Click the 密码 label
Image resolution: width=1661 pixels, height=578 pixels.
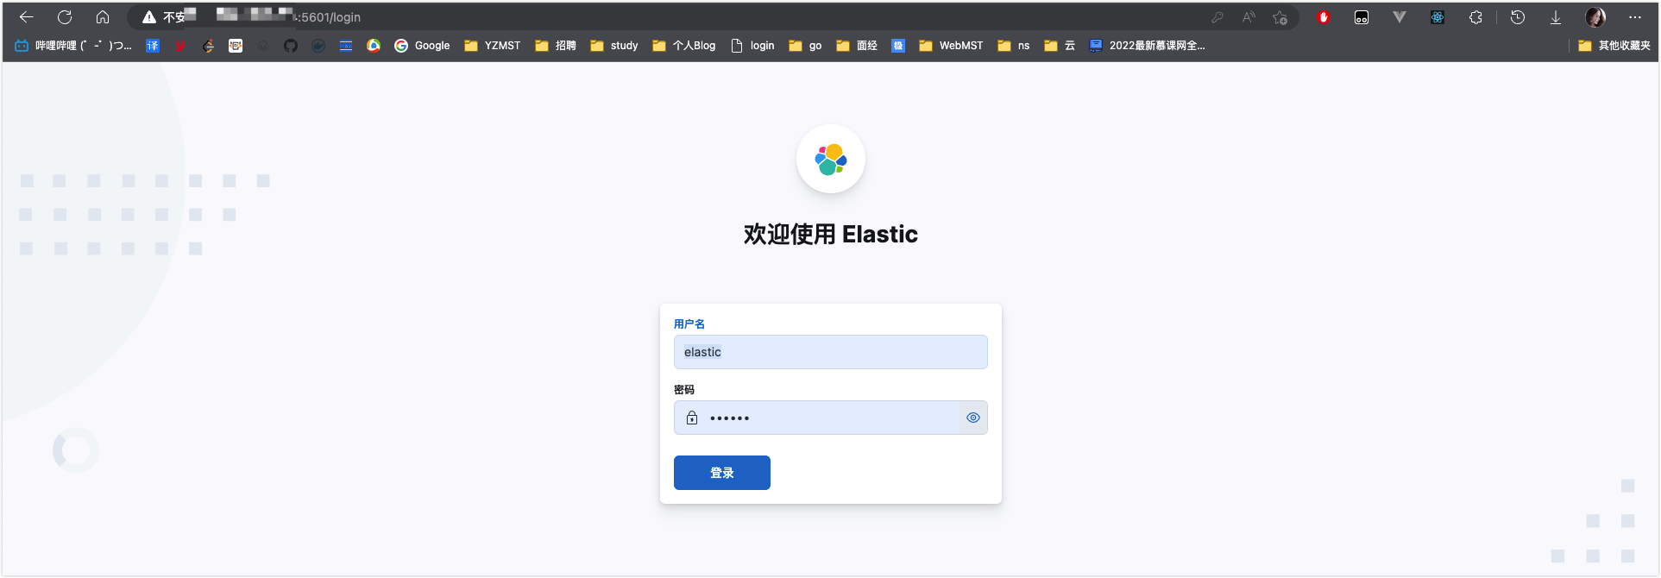coord(684,390)
